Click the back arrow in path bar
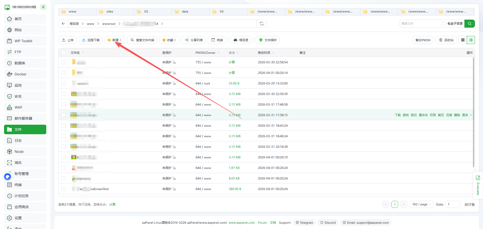 click(63, 24)
